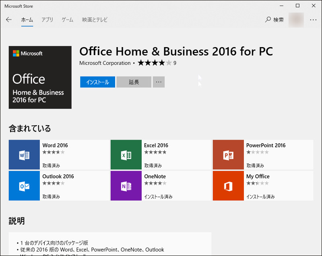Click the 従来の 2016 版 description line
Screen dimensions: 322x256
point(92,250)
